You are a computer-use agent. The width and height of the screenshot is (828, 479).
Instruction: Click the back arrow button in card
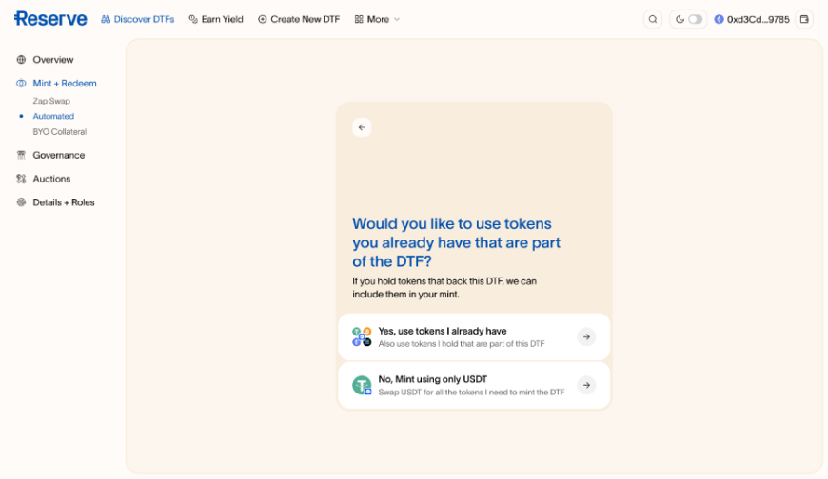(x=362, y=127)
